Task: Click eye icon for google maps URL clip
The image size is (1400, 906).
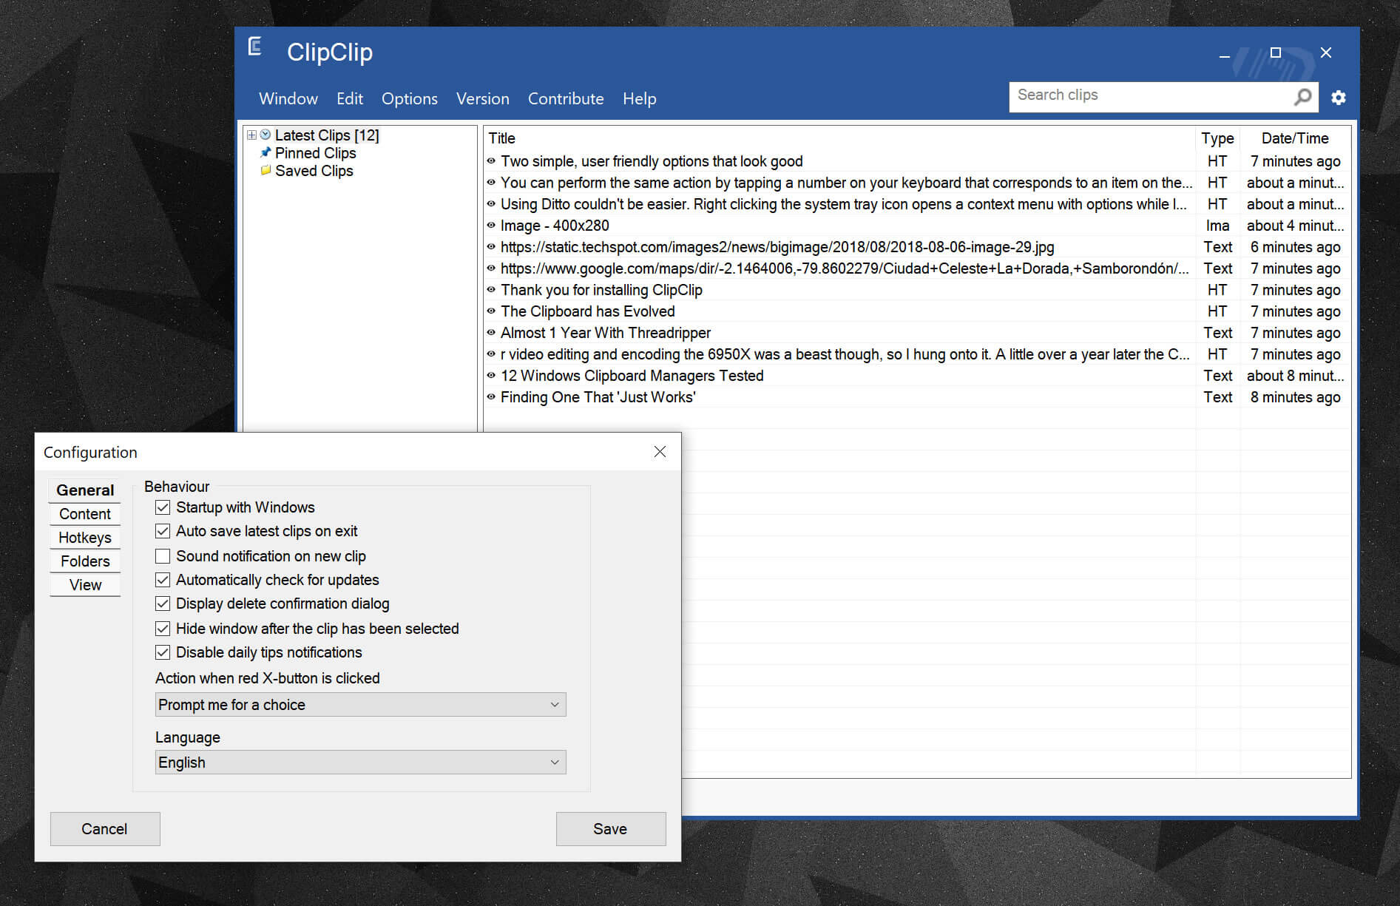Action: tap(491, 268)
